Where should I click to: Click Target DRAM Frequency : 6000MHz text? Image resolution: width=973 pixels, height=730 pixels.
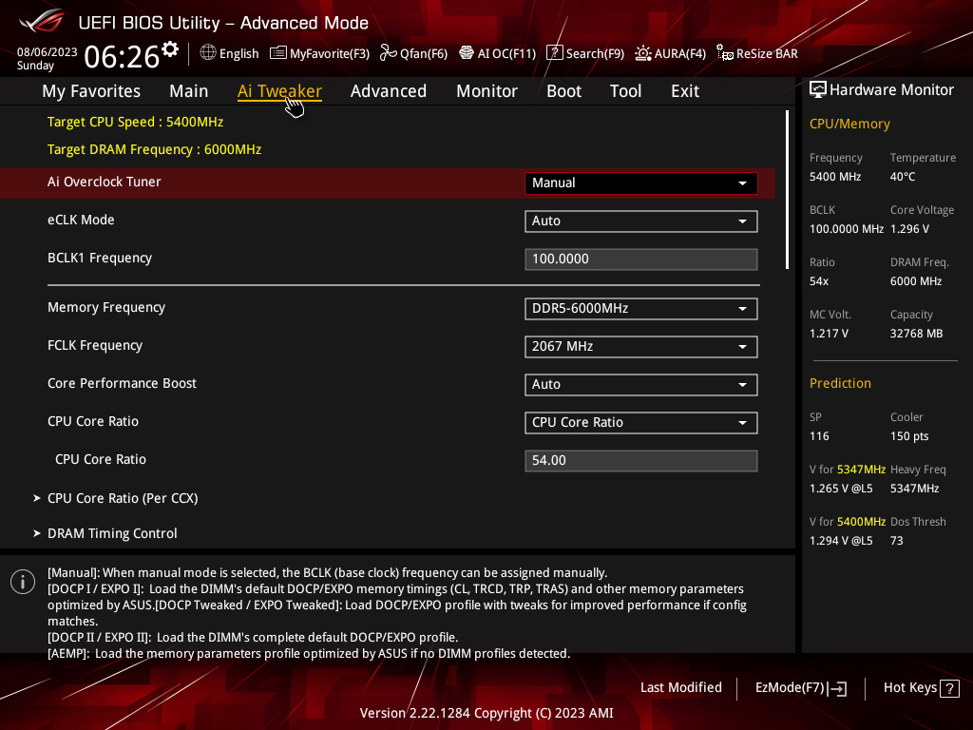pyautogui.click(x=155, y=149)
